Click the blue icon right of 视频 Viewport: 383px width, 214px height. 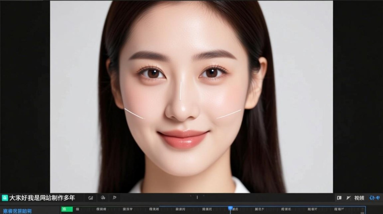(x=374, y=198)
